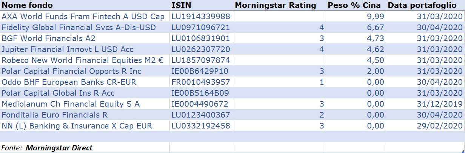Select Polar Capital Financial Opports R Inc

click(x=71, y=71)
